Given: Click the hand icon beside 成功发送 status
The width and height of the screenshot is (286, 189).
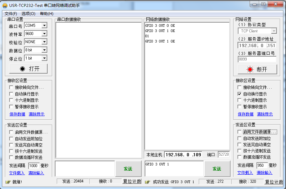Looking at the screenshot, I should click(x=148, y=182).
